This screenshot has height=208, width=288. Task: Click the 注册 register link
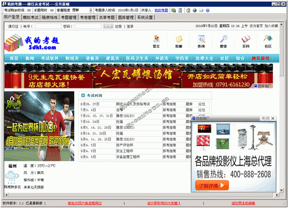pyautogui.click(x=118, y=26)
